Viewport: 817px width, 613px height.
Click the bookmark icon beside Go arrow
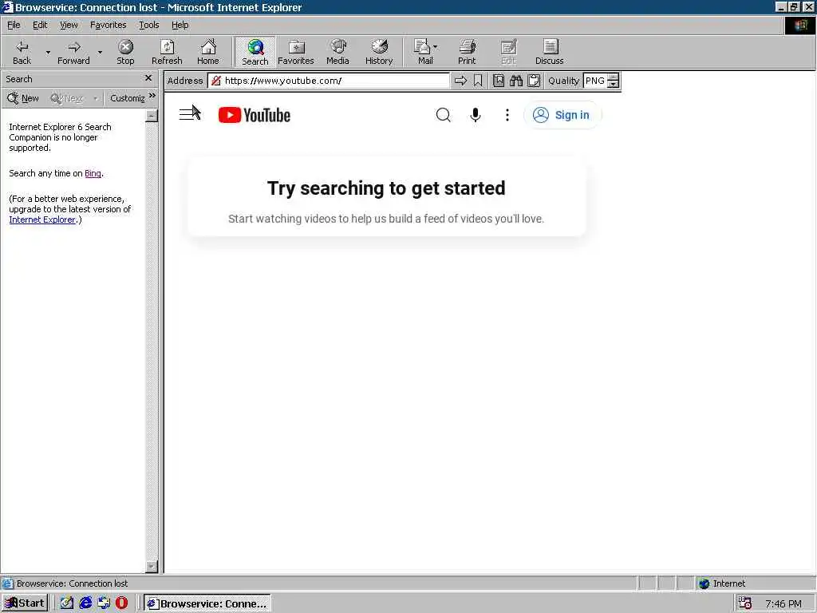point(478,81)
